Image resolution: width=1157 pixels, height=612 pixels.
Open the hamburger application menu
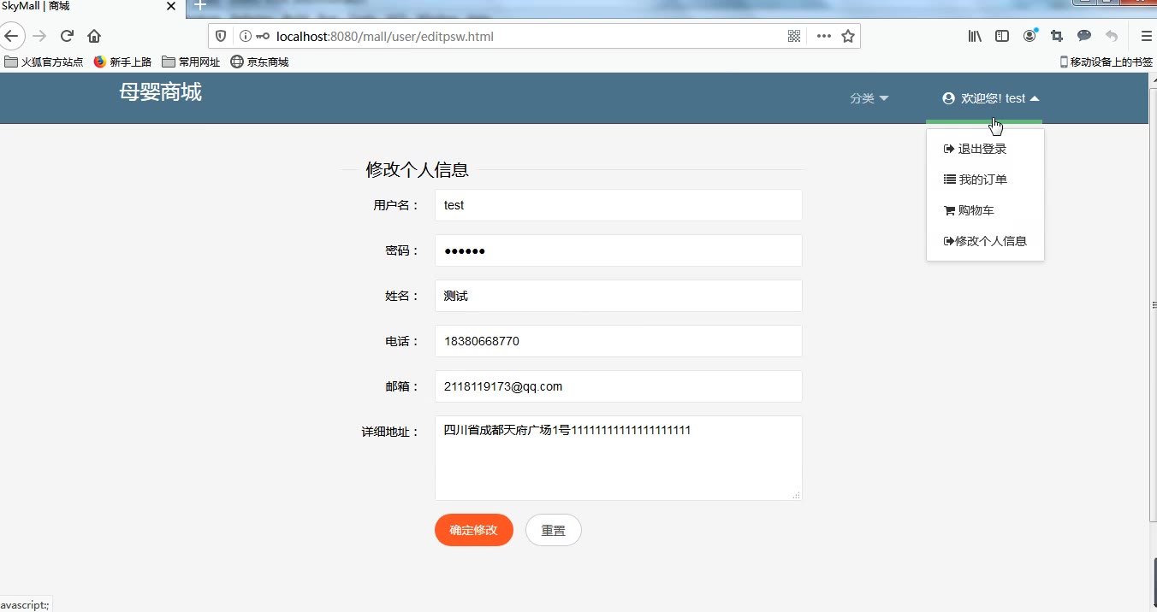pyautogui.click(x=1146, y=36)
